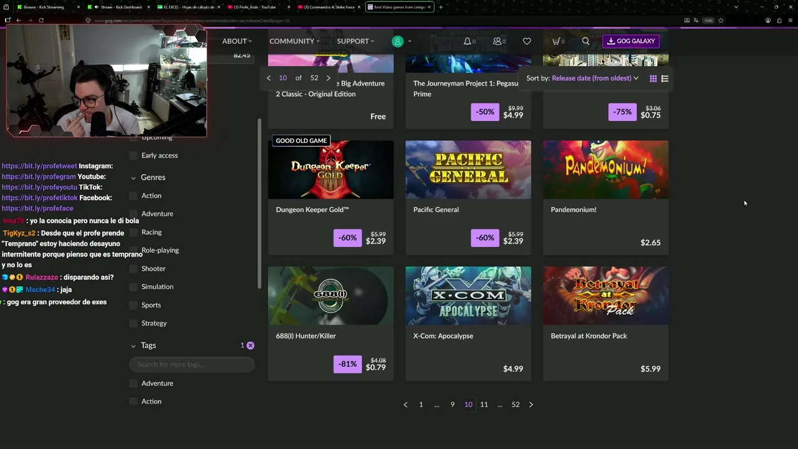Open the account dropdown arrow beside avatar
Screen dimensions: 798x449
[410, 41]
